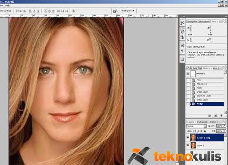Lock image pixels with the brush lock icon
The width and height of the screenshot is (228, 165).
pos(198,131)
